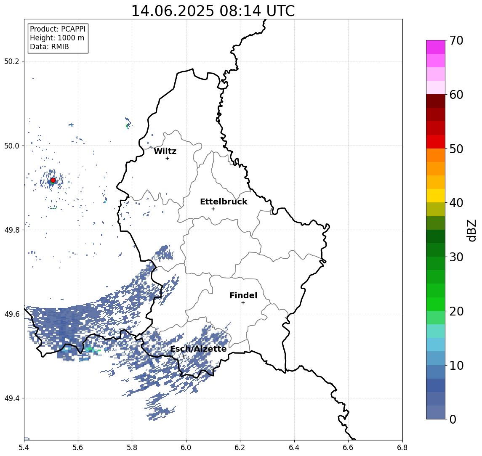Click the dBZ colorbar label
The image size is (482, 456).
coord(471,231)
